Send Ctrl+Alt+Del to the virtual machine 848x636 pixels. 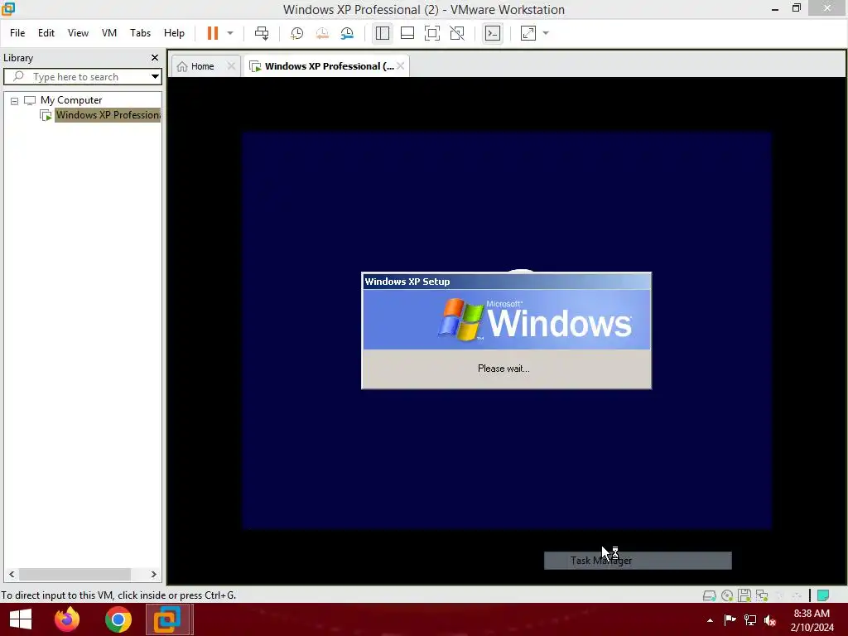tap(262, 33)
